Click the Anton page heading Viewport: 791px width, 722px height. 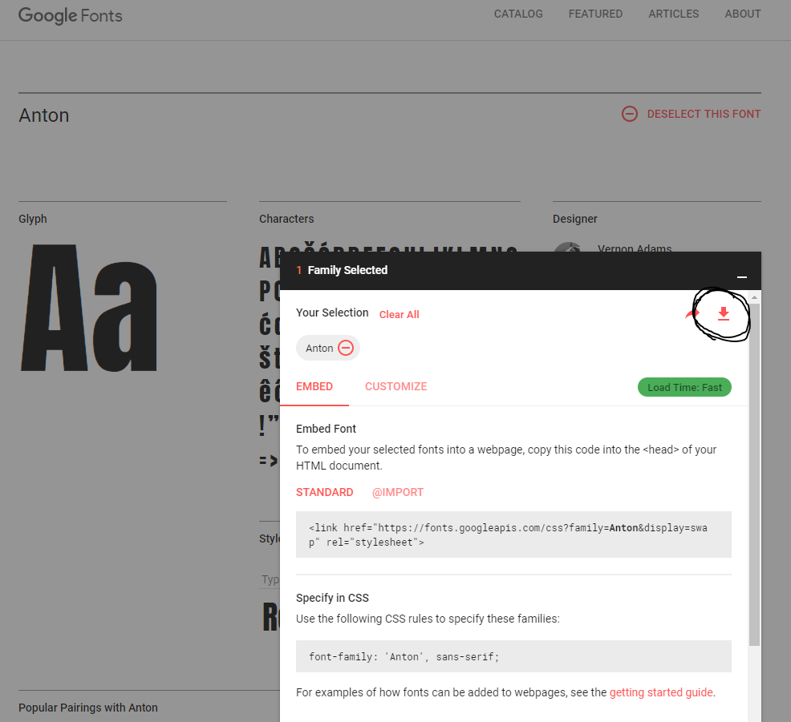click(x=44, y=115)
